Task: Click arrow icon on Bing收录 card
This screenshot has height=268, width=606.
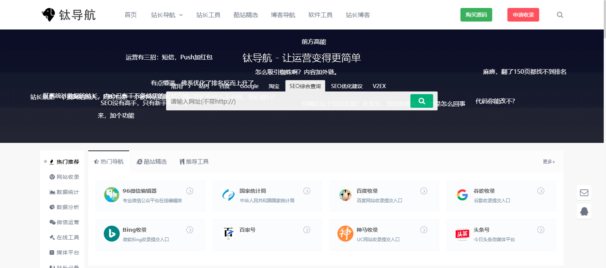Action: point(190,230)
